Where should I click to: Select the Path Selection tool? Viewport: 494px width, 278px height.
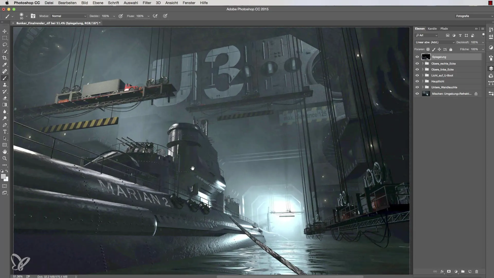tap(5, 138)
